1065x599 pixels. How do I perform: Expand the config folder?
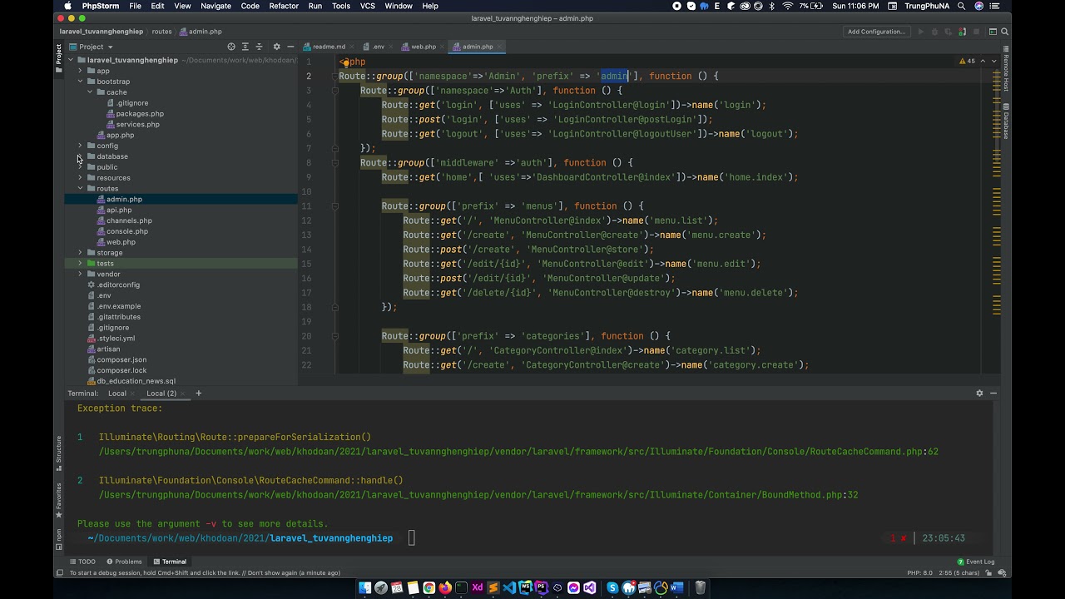[x=80, y=146]
